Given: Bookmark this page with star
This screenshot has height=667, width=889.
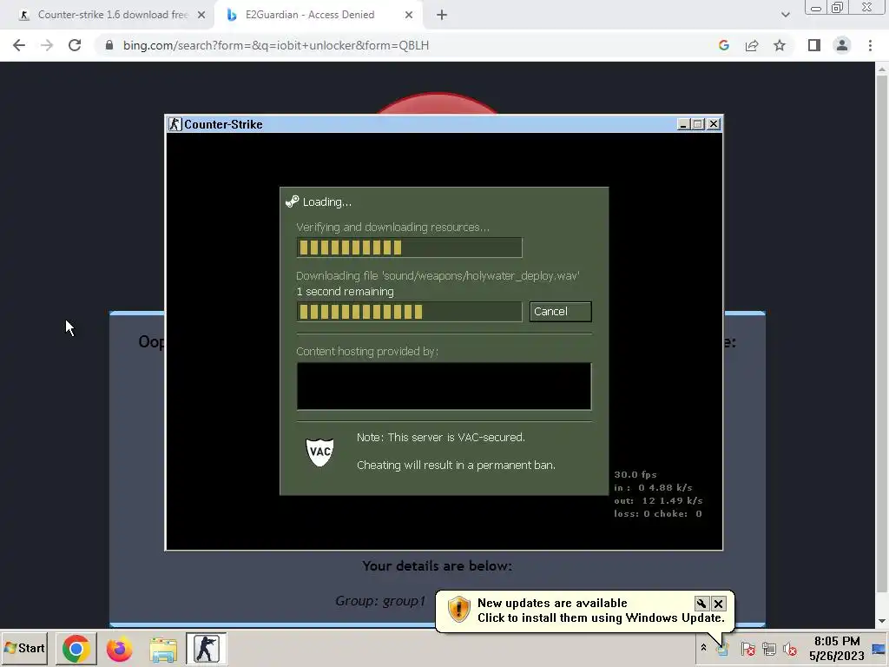Looking at the screenshot, I should pyautogui.click(x=780, y=45).
